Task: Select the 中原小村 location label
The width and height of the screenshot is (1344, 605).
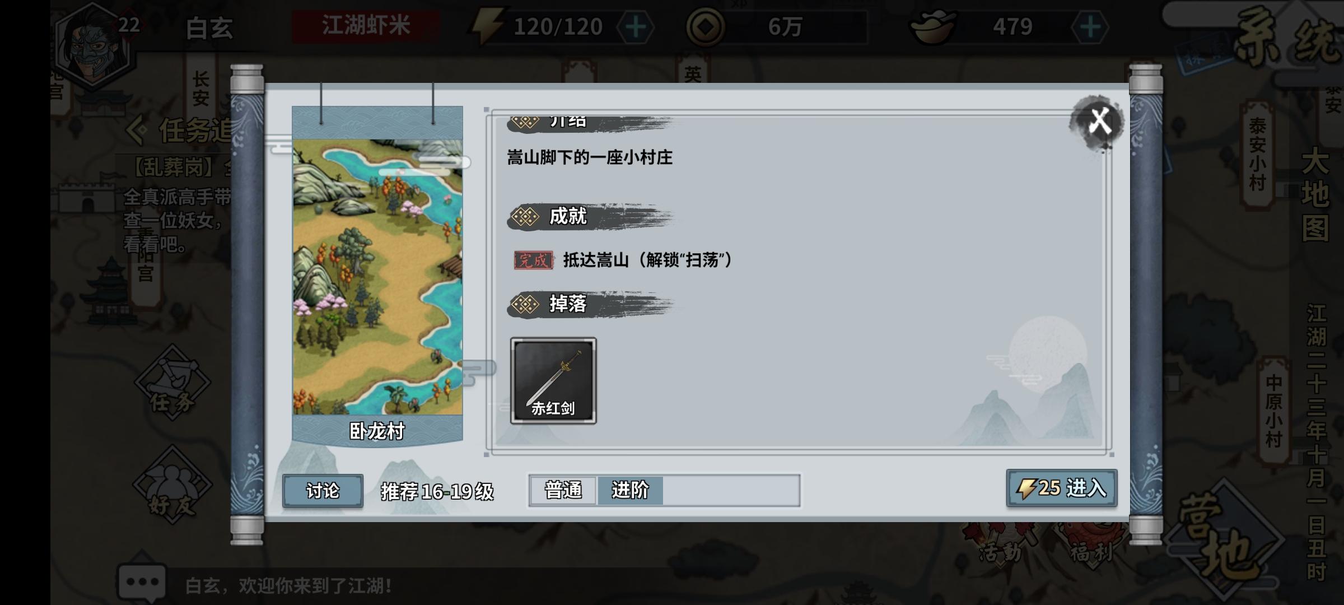Action: tap(1273, 412)
